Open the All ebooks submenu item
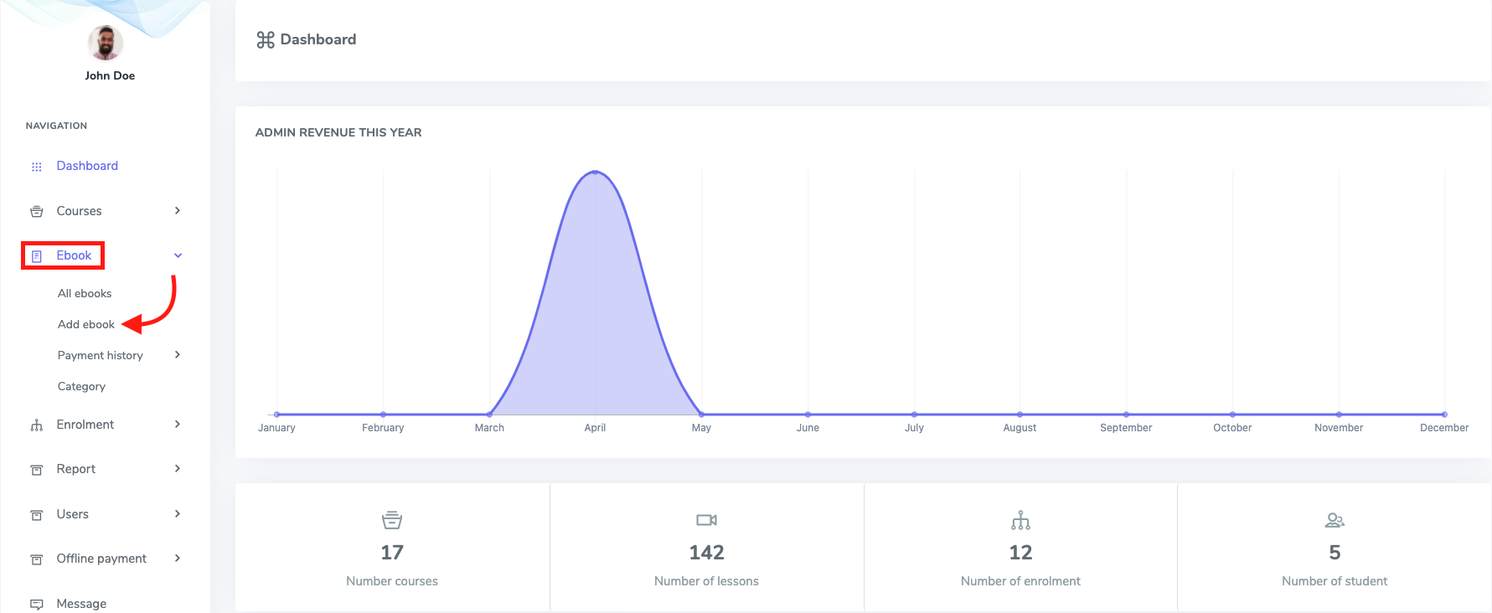Viewport: 1492px width, 613px height. tap(85, 294)
